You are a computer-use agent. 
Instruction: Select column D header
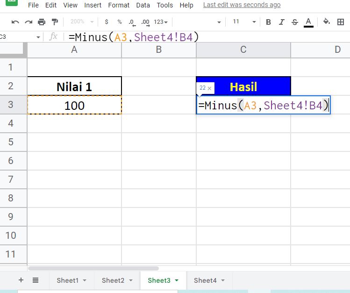click(321, 50)
